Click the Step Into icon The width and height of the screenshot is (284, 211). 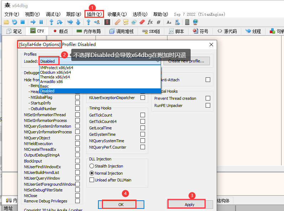[x=51, y=22]
